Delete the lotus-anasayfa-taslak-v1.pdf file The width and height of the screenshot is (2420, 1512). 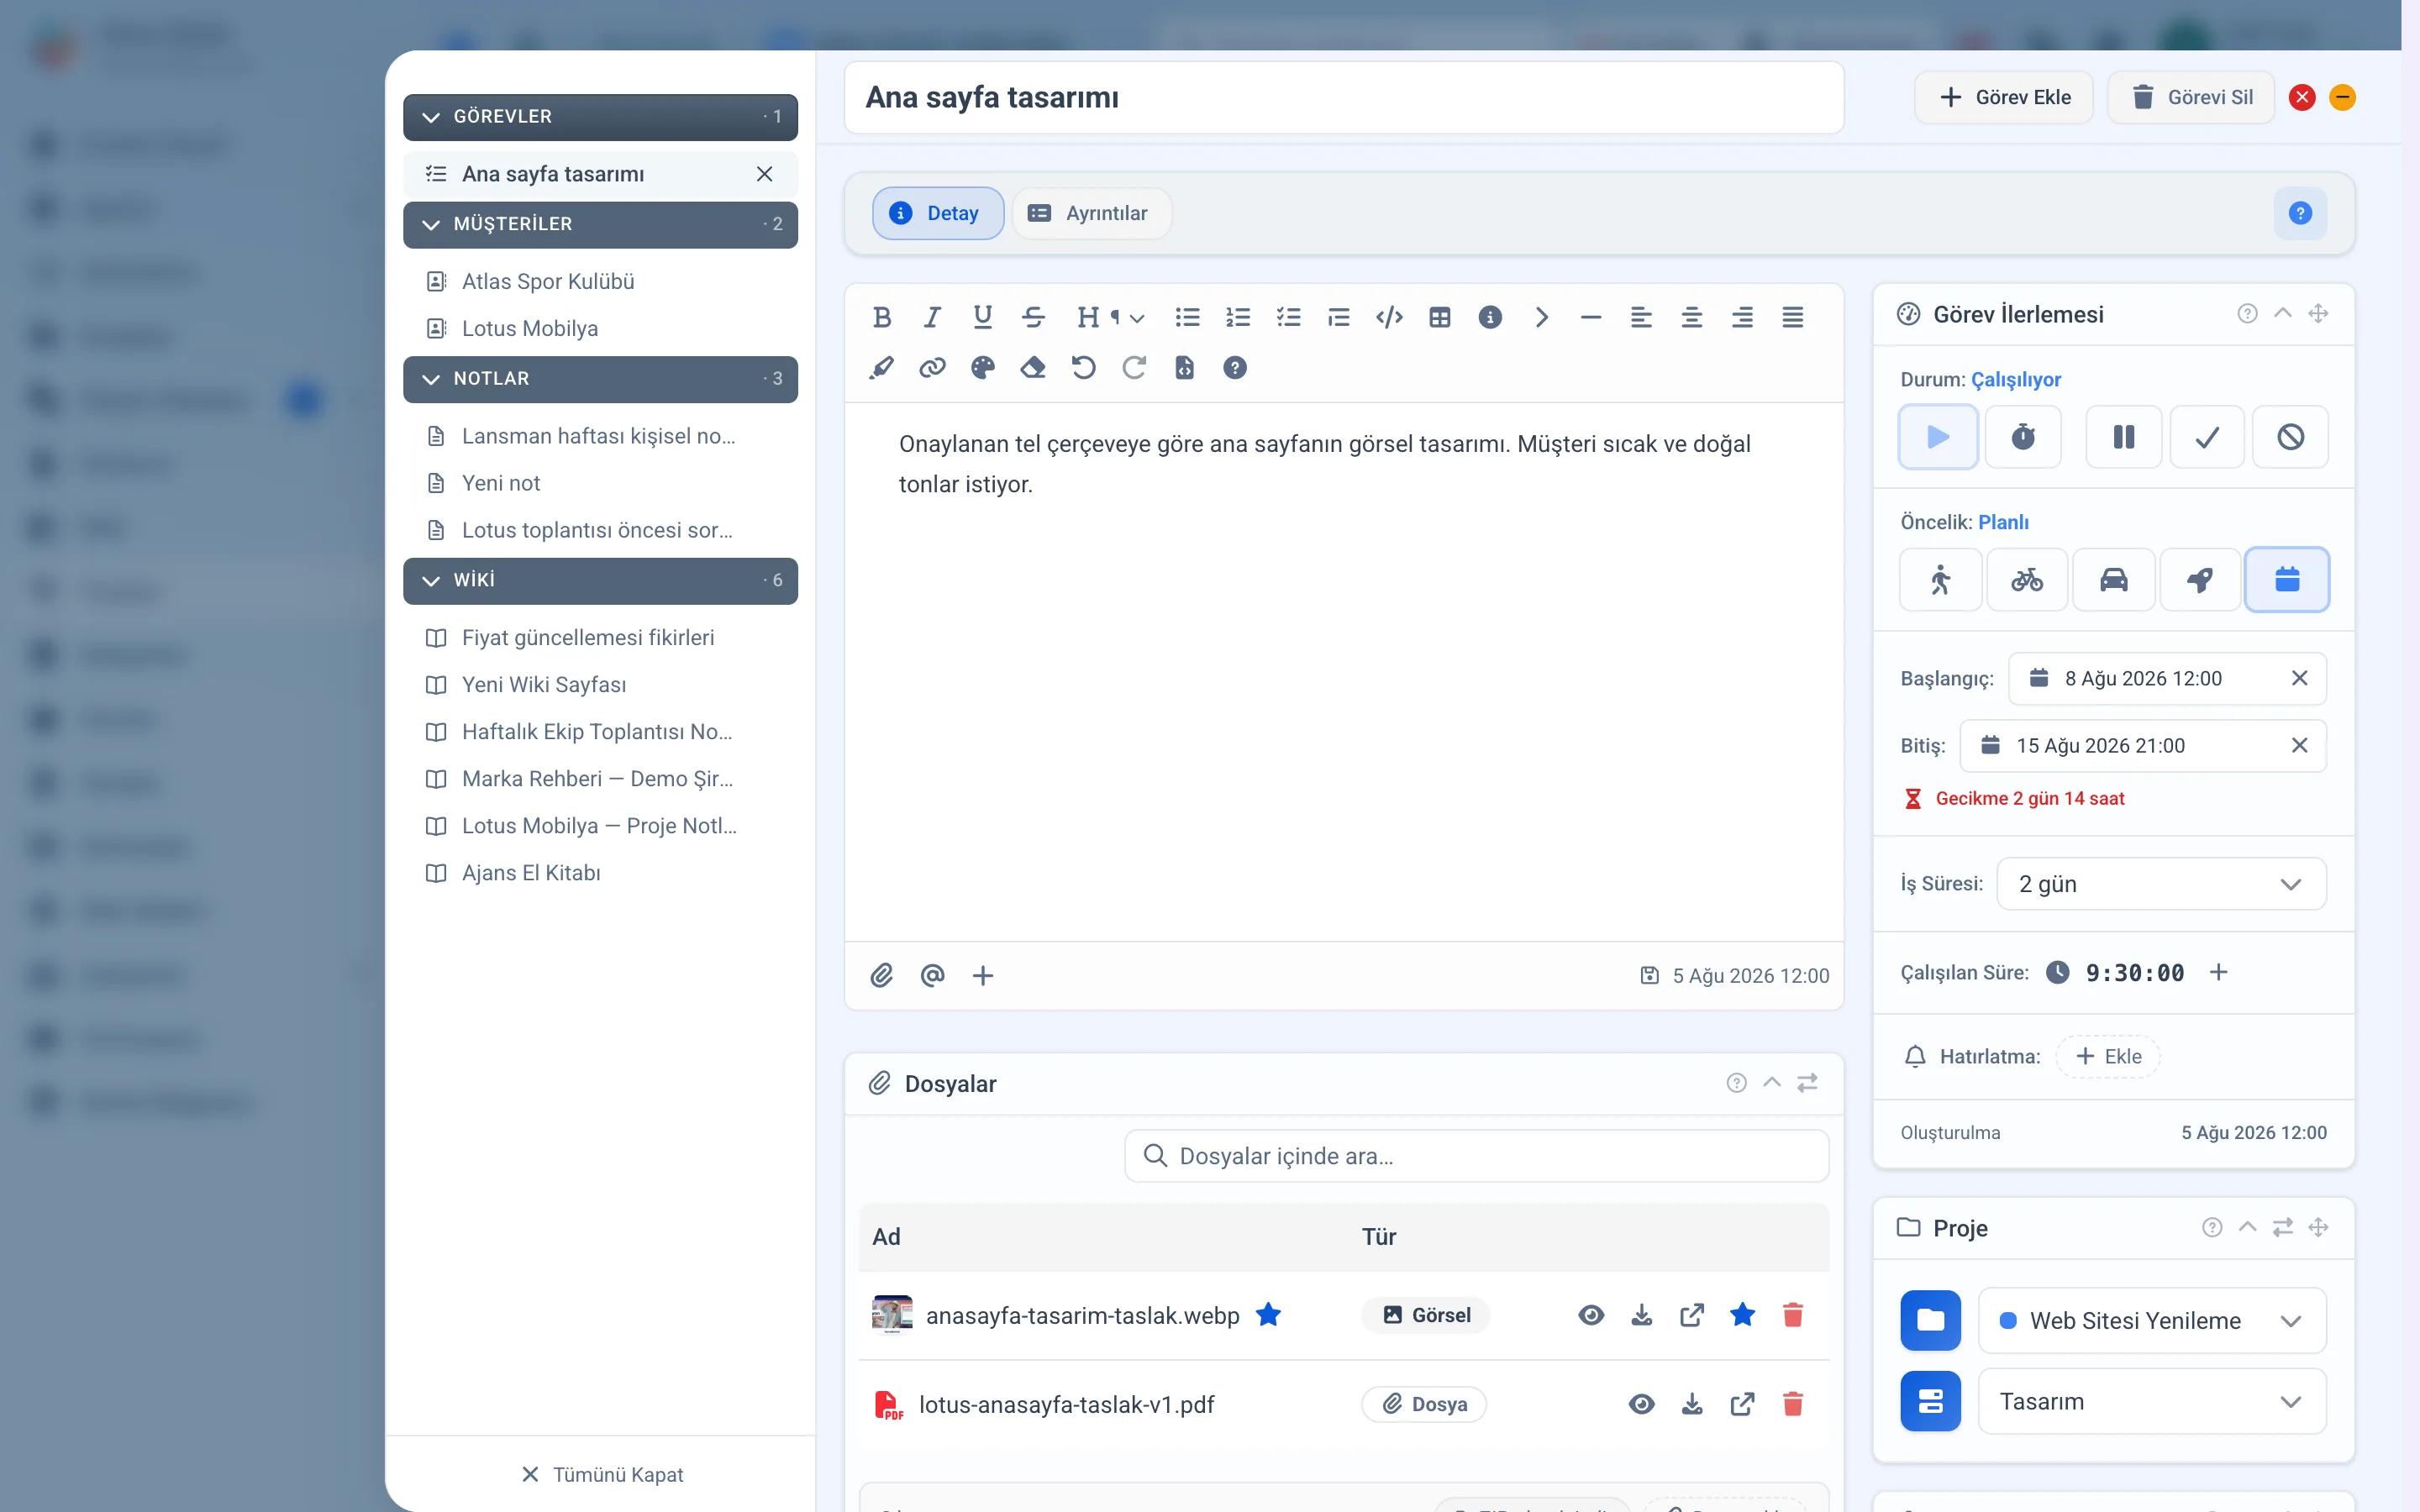[1793, 1404]
